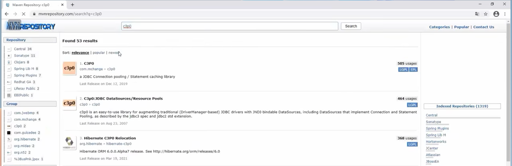Open the Chrome three-dot menu
The height and width of the screenshot is (166, 512).
(x=505, y=14)
